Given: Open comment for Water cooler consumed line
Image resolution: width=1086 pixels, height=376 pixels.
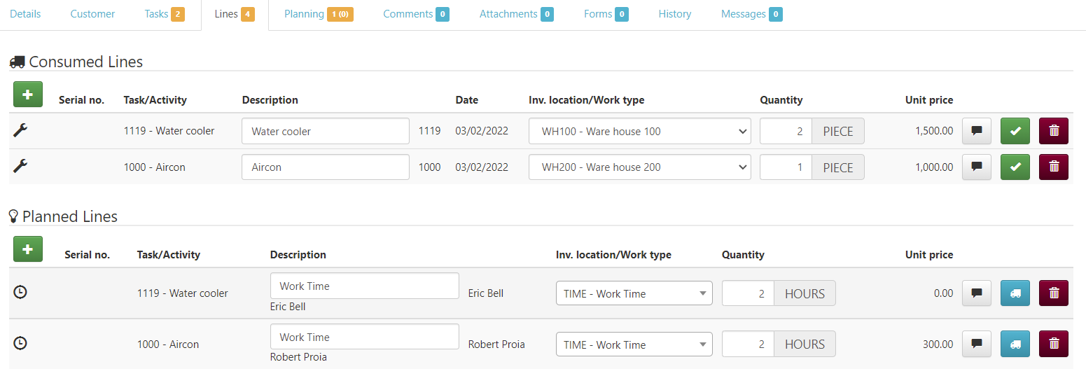Looking at the screenshot, I should pyautogui.click(x=976, y=131).
